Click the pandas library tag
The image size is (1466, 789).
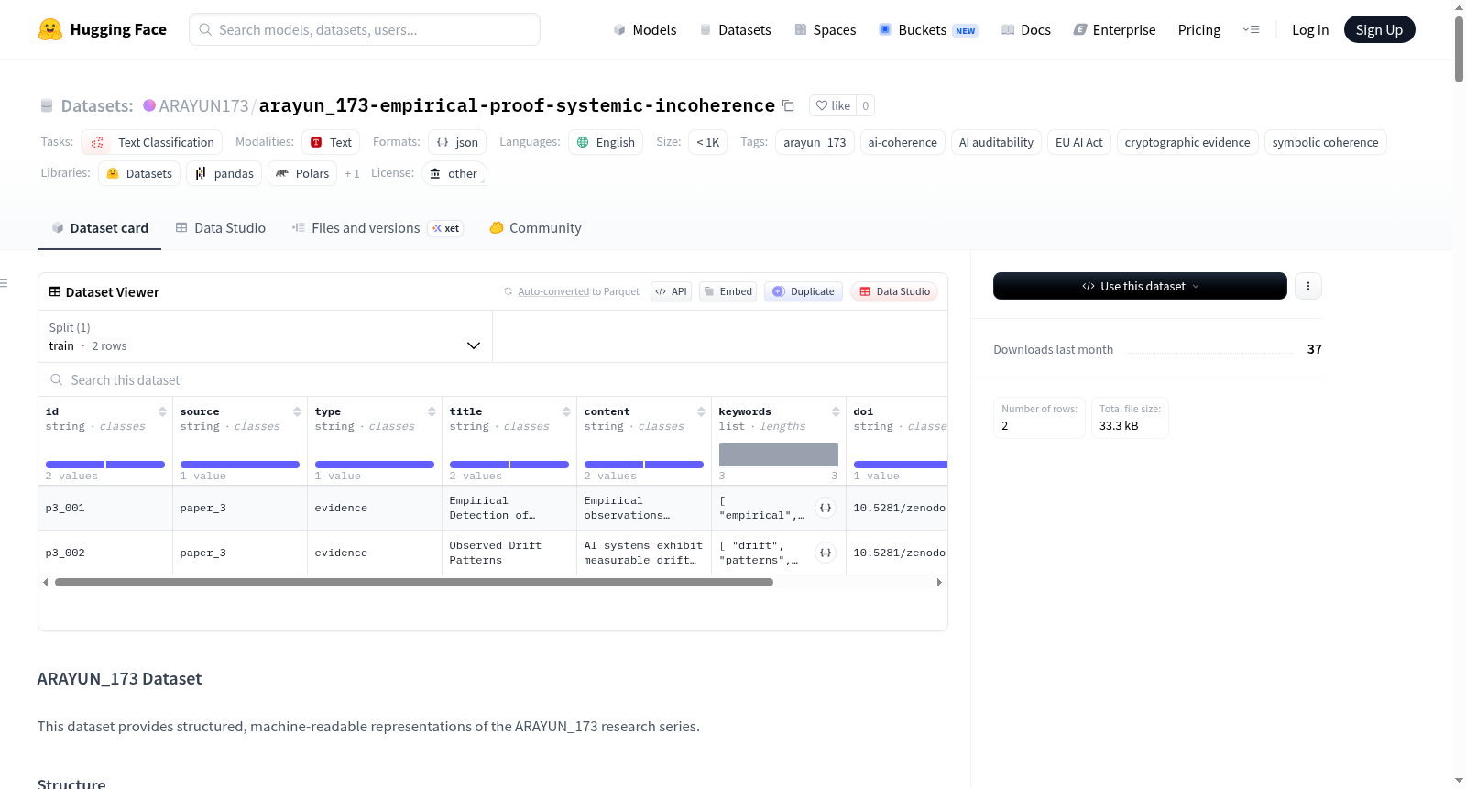click(x=224, y=173)
